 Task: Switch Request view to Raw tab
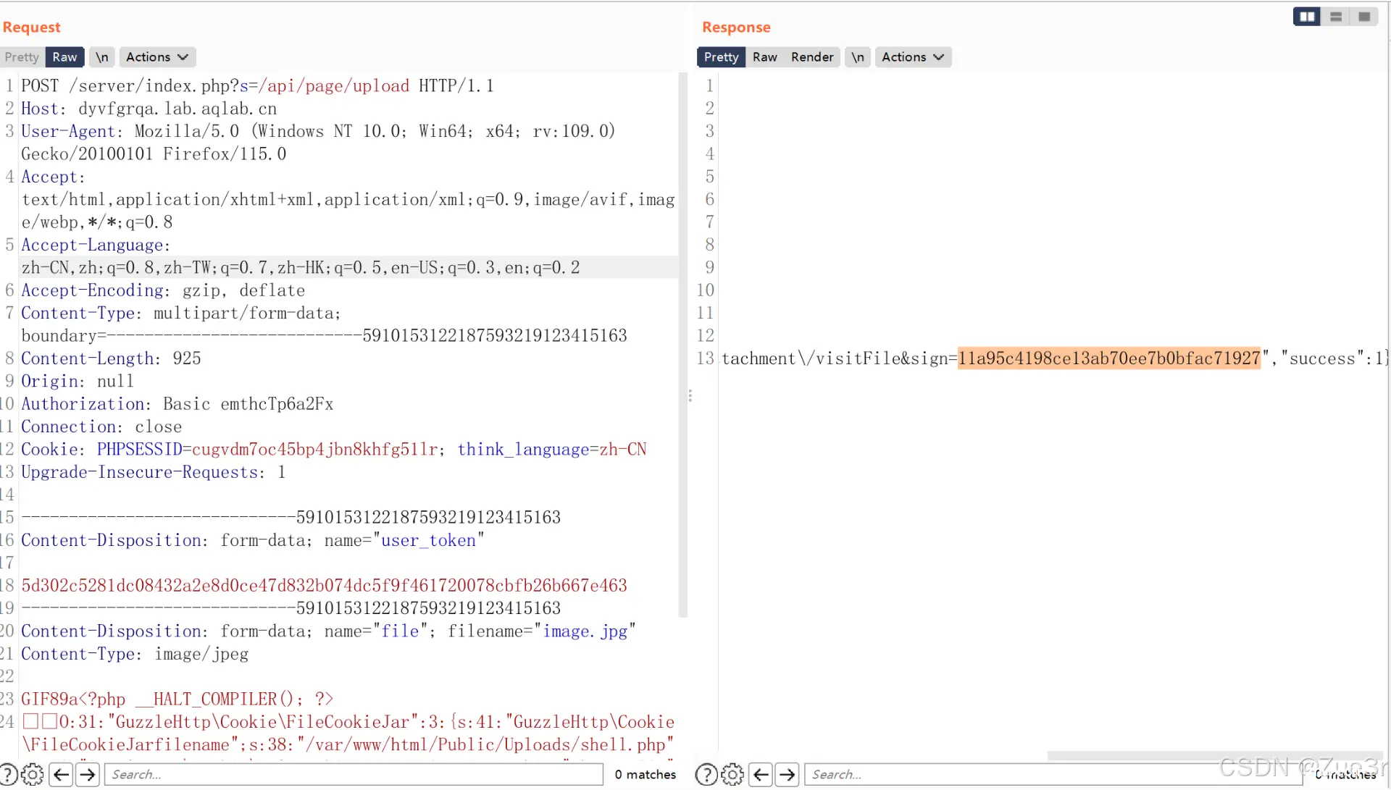(64, 56)
